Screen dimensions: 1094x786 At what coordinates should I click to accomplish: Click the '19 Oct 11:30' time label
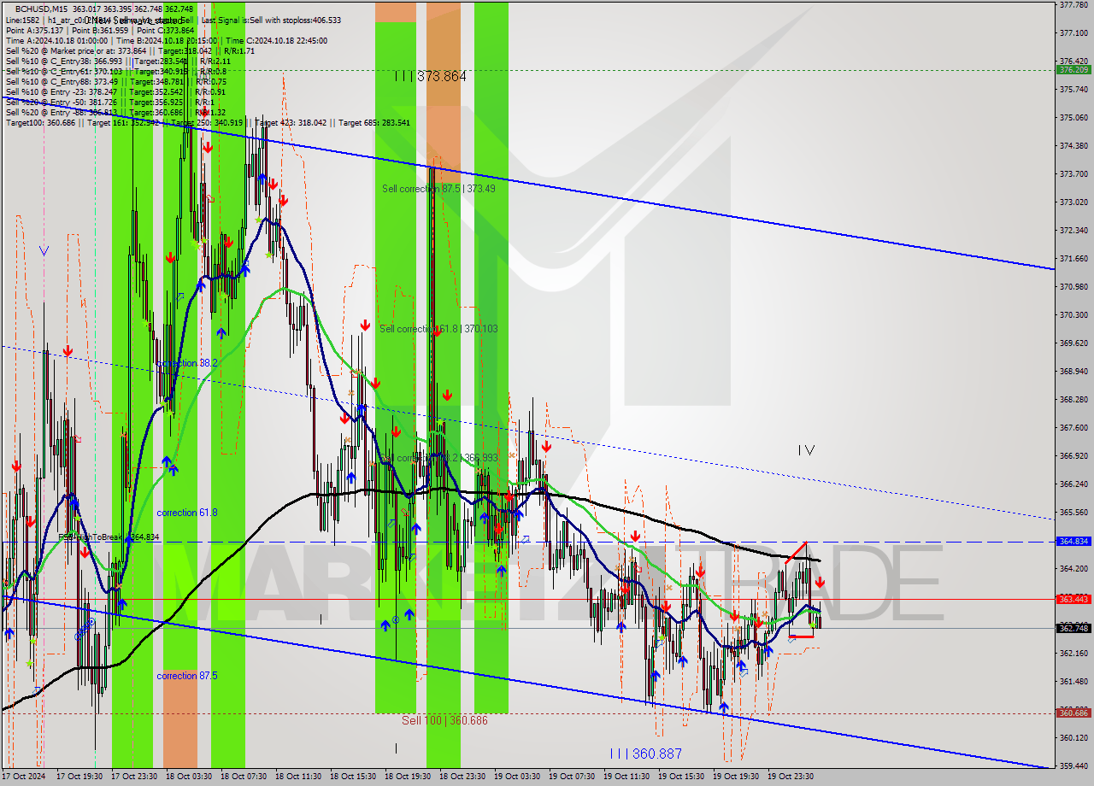626,777
